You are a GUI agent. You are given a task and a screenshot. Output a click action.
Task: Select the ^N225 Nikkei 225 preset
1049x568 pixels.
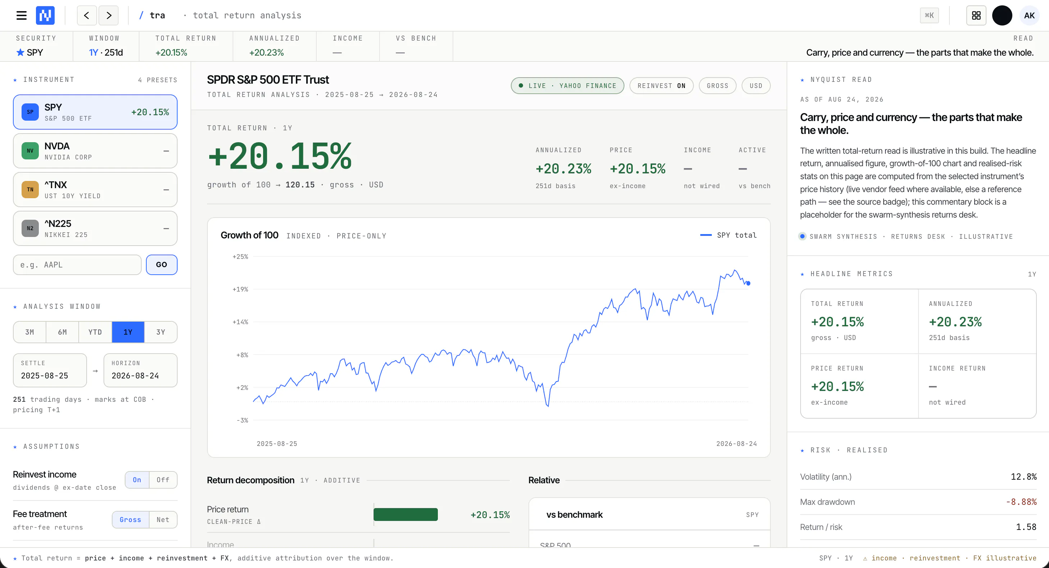pos(95,228)
